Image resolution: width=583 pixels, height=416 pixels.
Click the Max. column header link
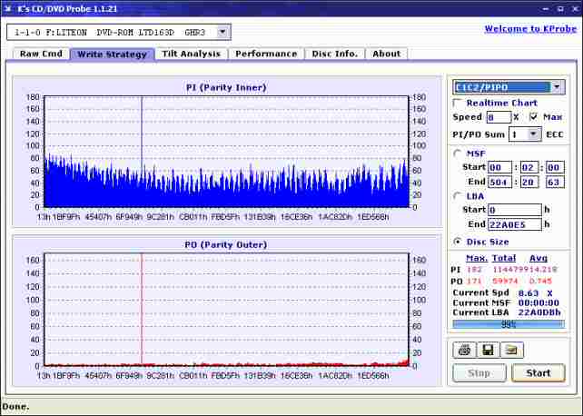[477, 258]
